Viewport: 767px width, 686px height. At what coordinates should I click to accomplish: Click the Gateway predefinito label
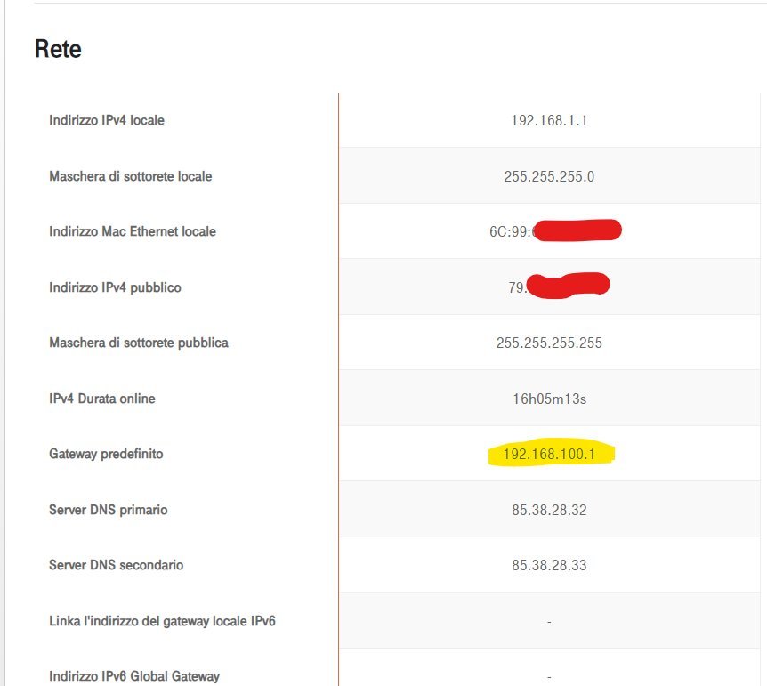coord(106,454)
